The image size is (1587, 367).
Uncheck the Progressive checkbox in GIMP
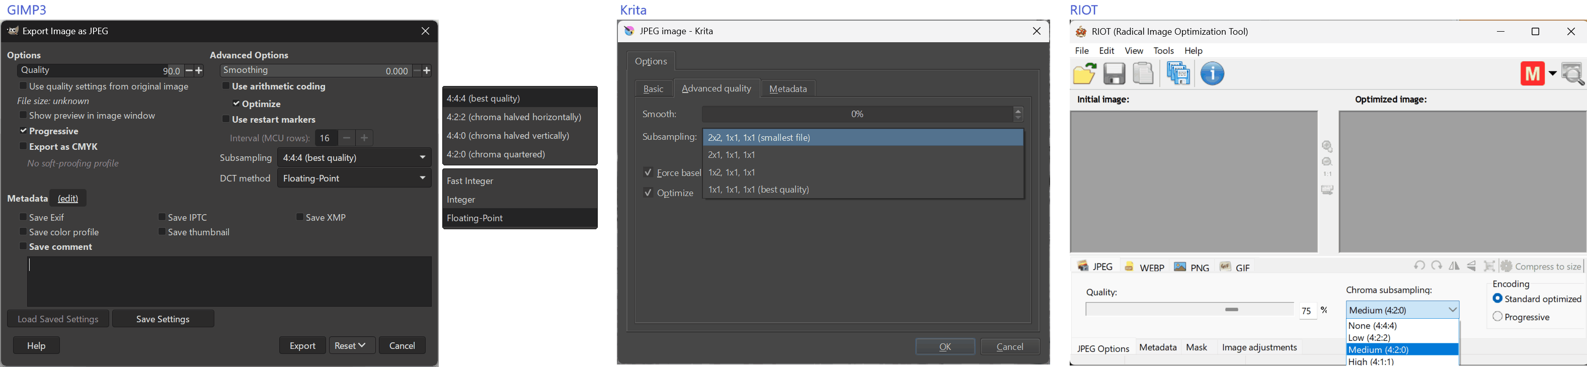click(x=23, y=131)
